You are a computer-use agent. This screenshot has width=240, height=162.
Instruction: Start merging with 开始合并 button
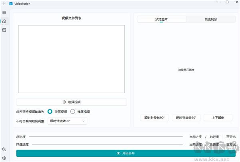pyautogui.click(x=126, y=153)
